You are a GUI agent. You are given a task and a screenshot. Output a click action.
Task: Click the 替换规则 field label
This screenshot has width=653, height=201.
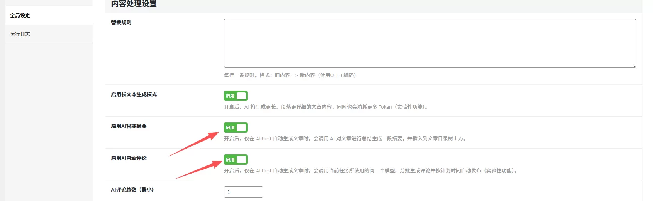point(121,23)
